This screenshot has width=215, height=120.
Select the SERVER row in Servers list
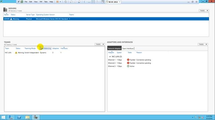(106, 19)
